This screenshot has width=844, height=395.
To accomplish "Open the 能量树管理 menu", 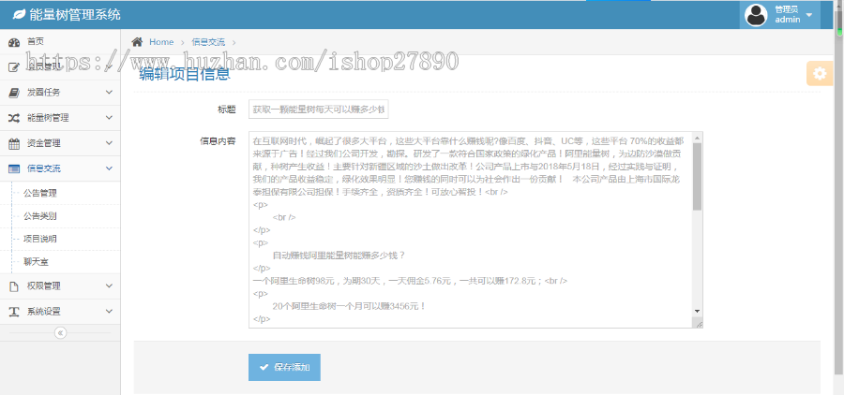I will click(48, 118).
